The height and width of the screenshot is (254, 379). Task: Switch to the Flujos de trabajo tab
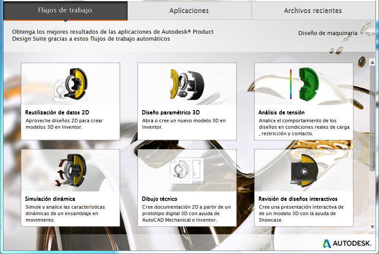point(65,11)
